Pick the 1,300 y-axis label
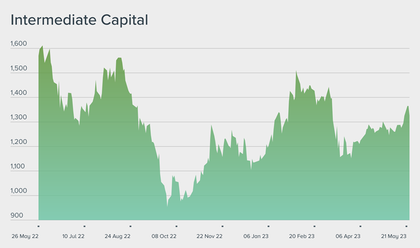This screenshot has height=248, width=420. (x=19, y=117)
